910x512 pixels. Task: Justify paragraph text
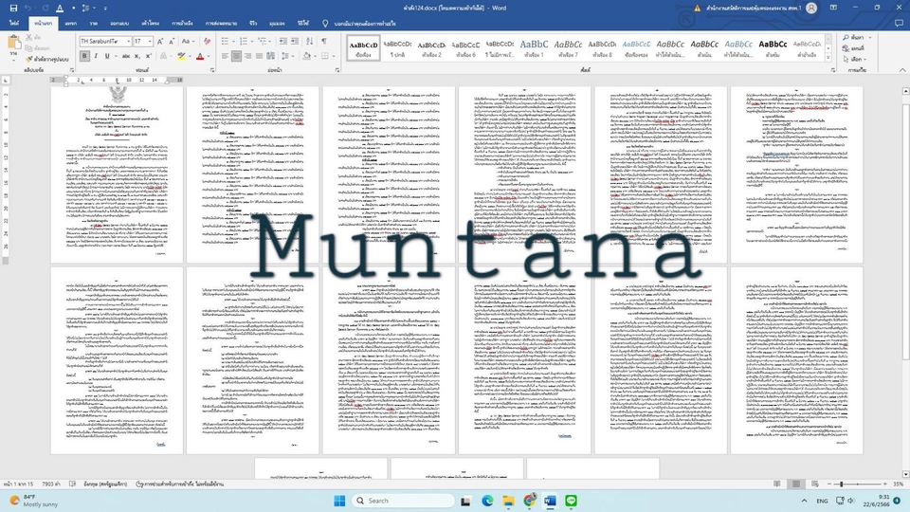click(x=259, y=56)
